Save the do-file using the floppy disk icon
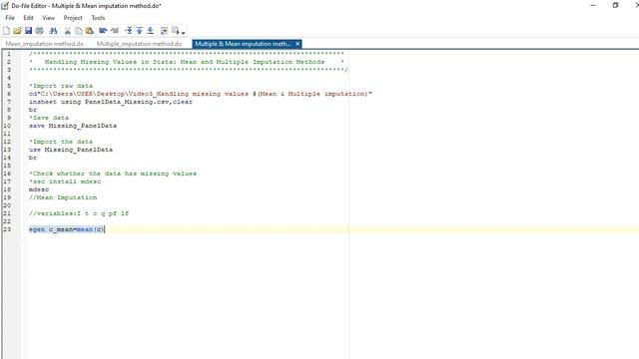Screen dimensions: 639x359 tap(28, 31)
